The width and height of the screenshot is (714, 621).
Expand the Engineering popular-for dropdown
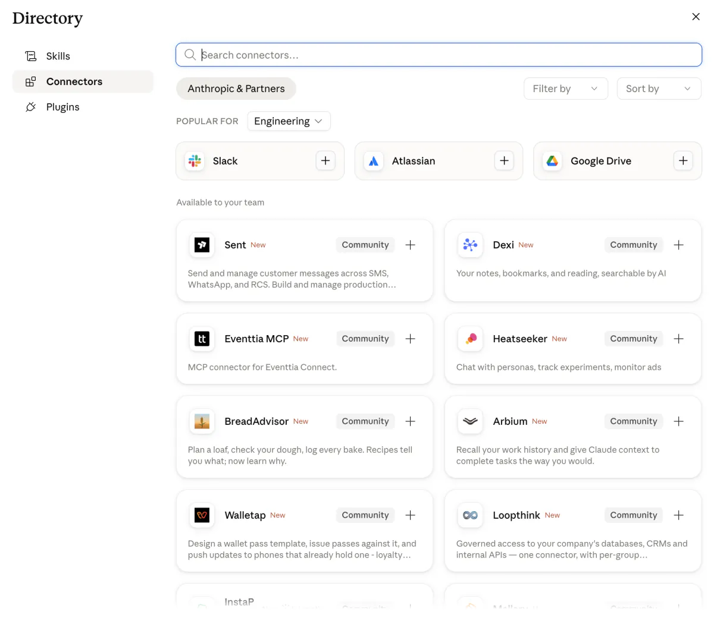coord(289,121)
